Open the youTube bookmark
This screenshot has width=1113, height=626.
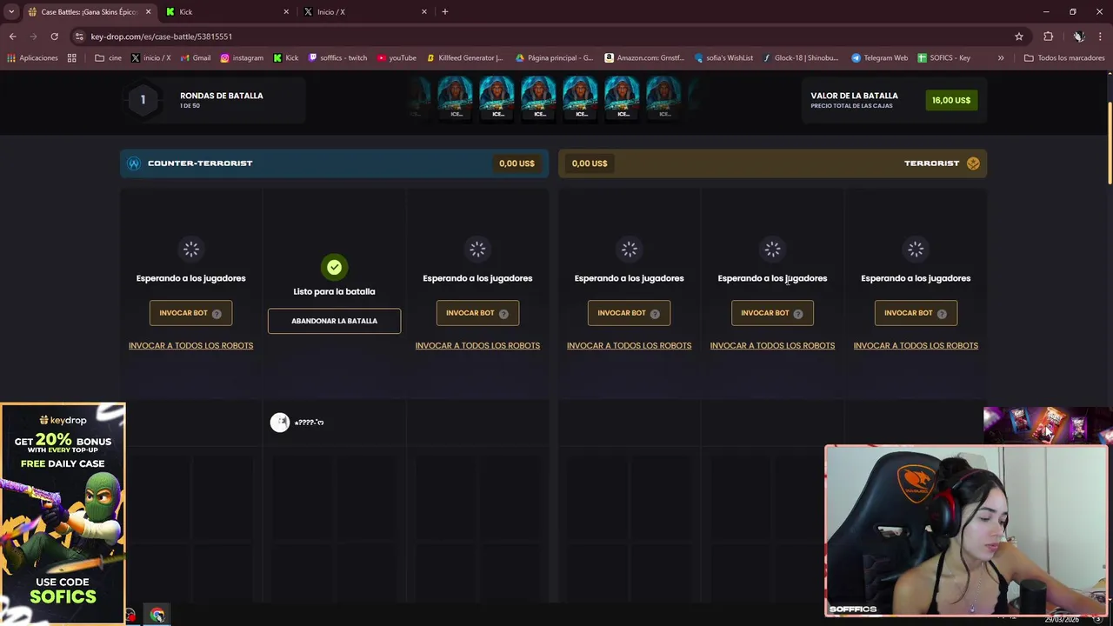pos(397,58)
